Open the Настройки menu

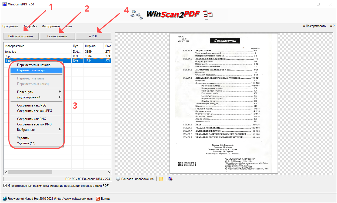coord(30,26)
